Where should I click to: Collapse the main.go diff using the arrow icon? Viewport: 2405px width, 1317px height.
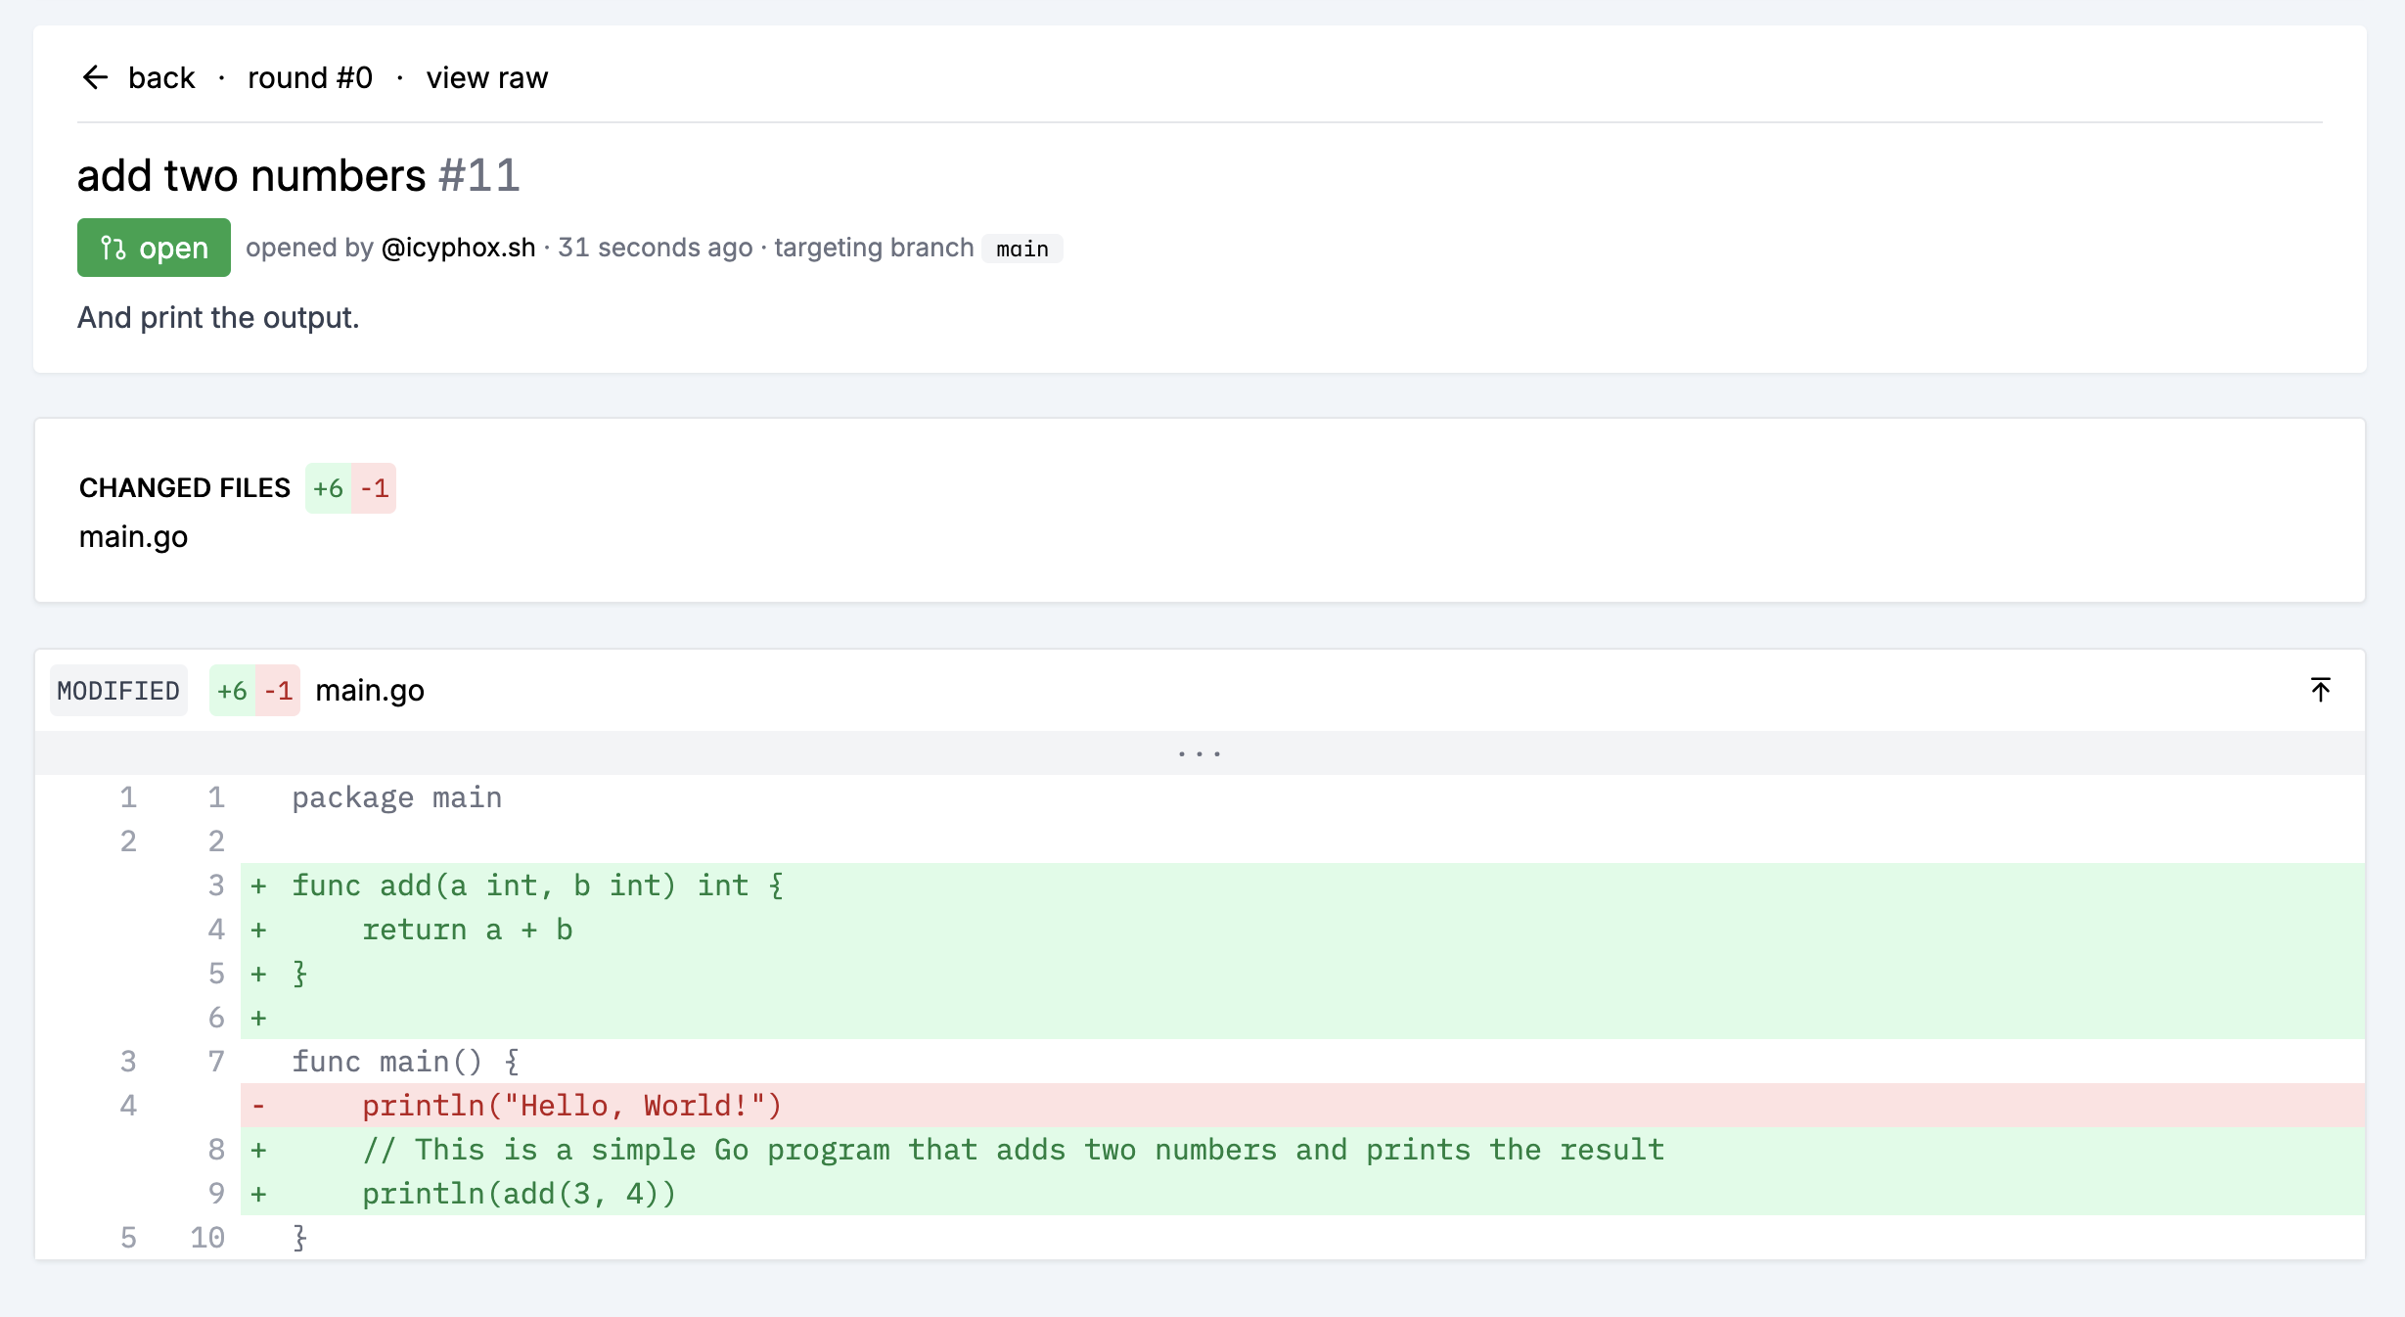click(x=2321, y=690)
